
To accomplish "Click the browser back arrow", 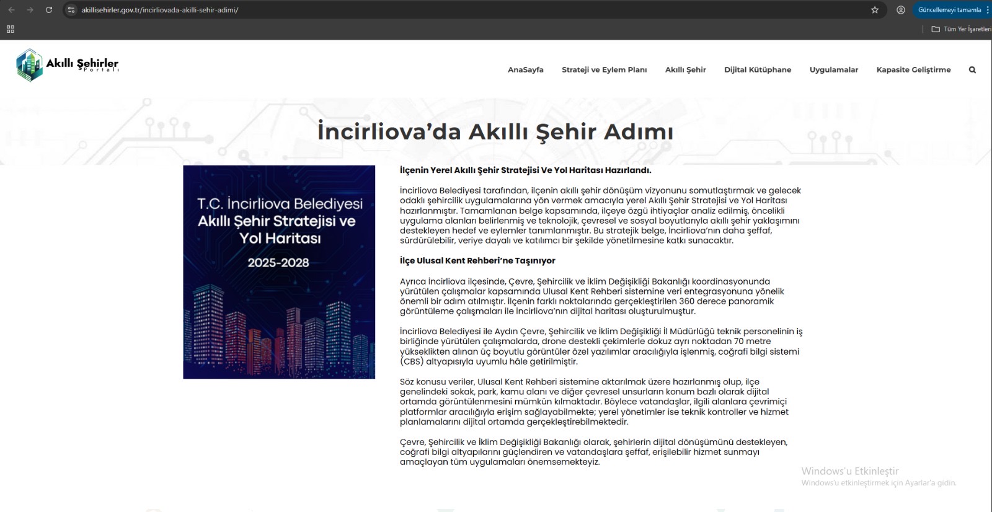I will (x=11, y=10).
